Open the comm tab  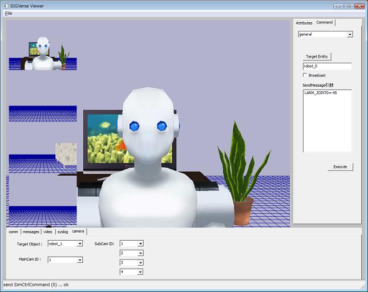point(13,232)
